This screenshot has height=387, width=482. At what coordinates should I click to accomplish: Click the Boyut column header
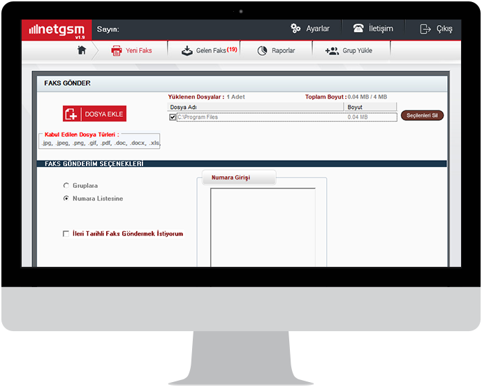pos(370,107)
